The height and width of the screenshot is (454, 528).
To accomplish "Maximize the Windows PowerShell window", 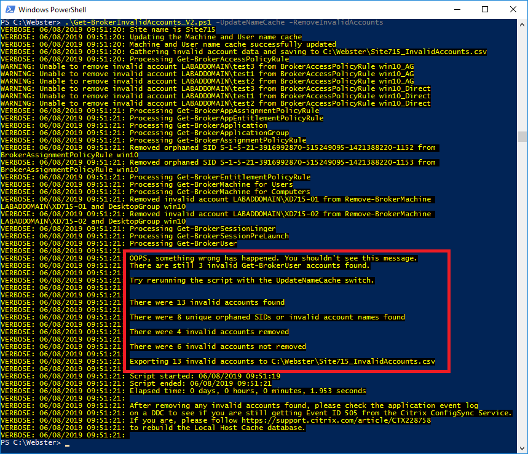I will 485,10.
